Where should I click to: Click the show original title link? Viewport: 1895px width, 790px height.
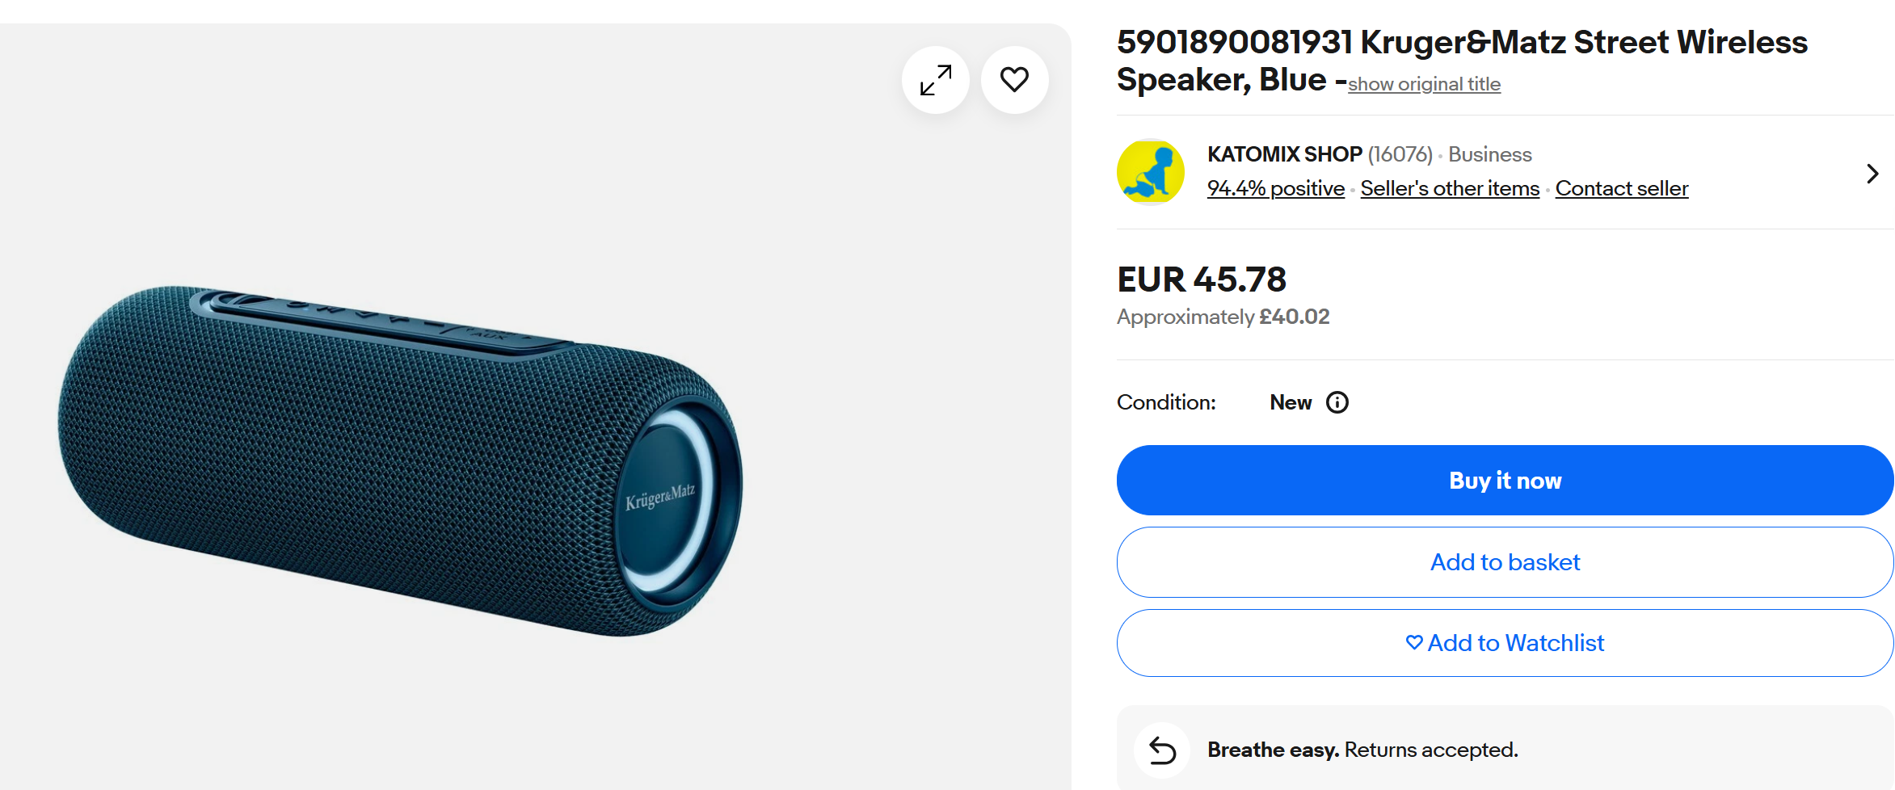(1424, 85)
